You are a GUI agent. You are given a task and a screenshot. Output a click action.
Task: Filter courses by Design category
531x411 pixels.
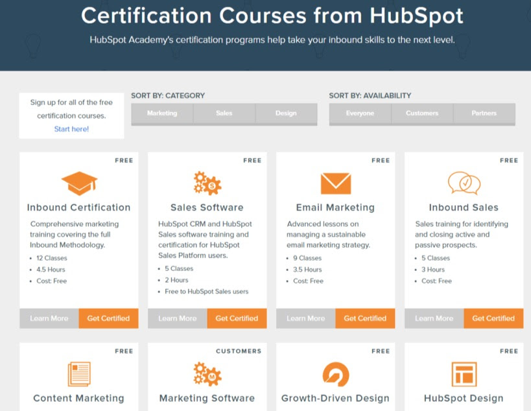point(286,113)
